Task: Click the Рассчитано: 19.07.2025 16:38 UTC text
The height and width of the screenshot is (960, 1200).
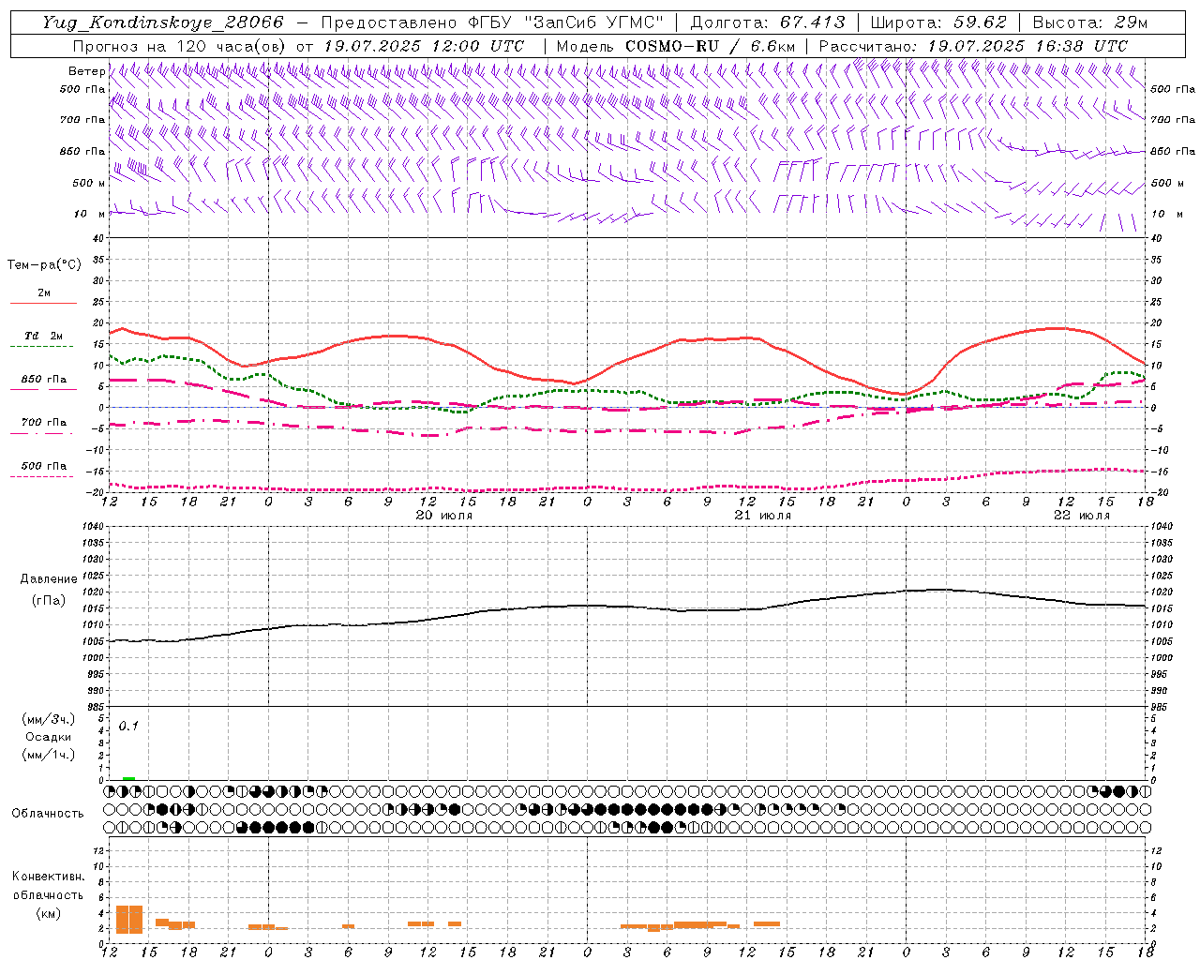Action: (x=973, y=46)
